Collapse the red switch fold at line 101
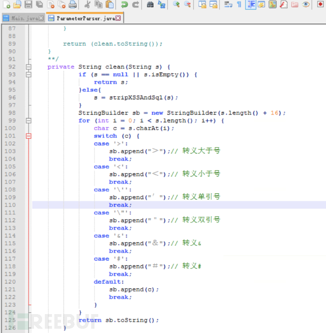This screenshot has width=326, height=333. tap(28, 136)
